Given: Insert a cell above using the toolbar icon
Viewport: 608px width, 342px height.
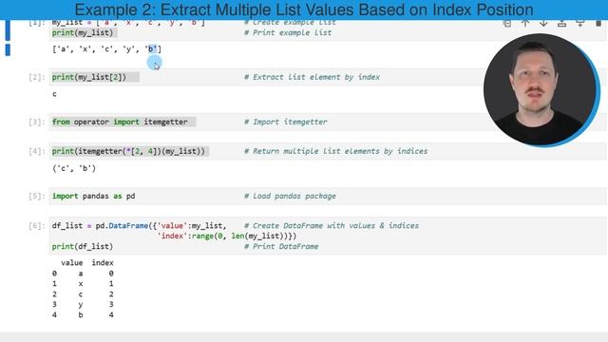Looking at the screenshot, I should [561, 23].
